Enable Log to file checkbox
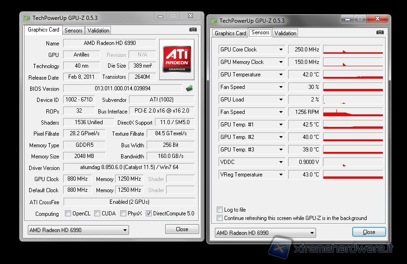Viewport: 407px width, 264px height. coord(220,210)
